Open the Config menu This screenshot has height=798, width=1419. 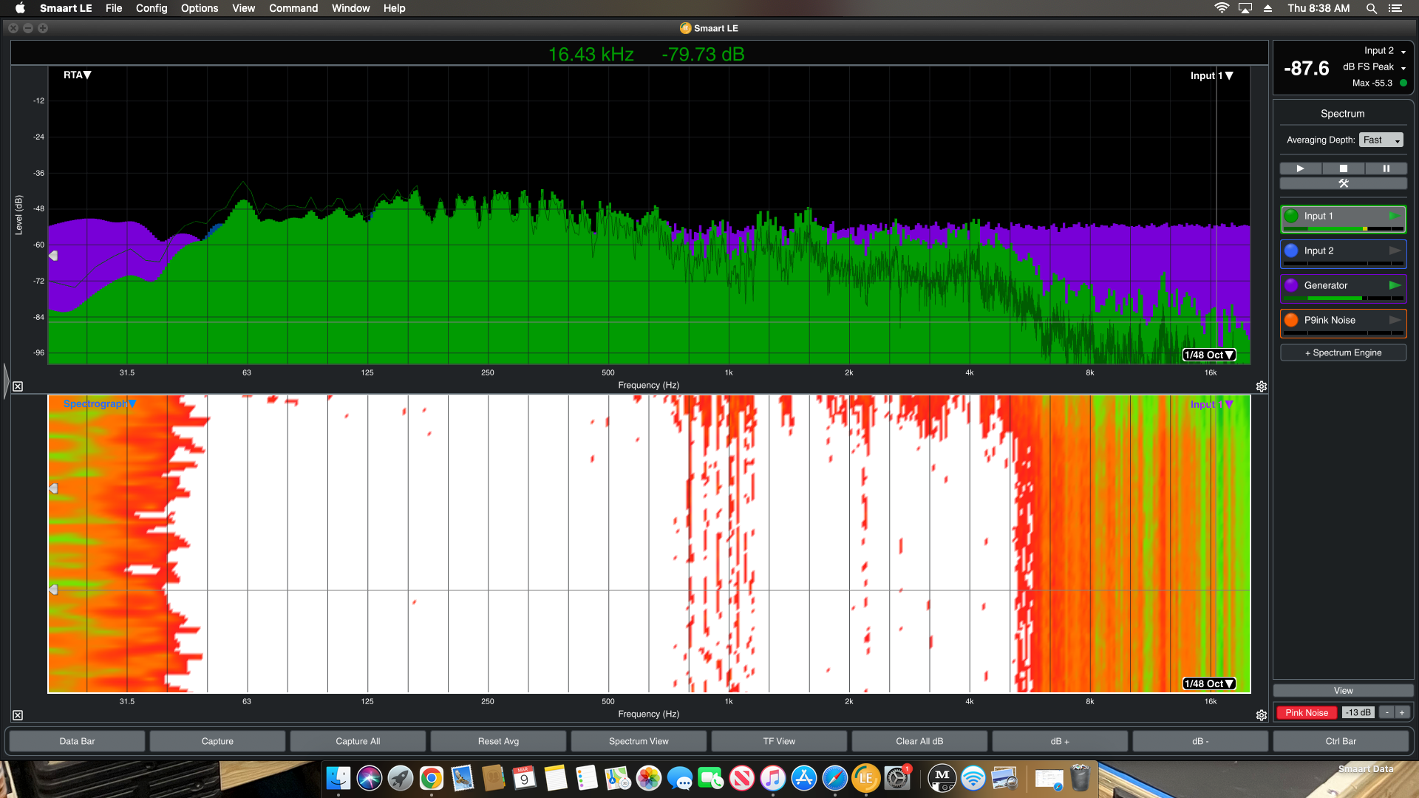(x=152, y=8)
